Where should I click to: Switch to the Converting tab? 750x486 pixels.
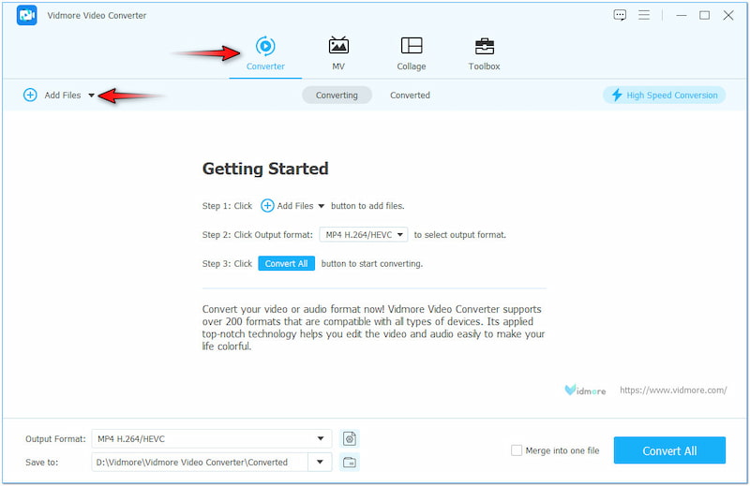coord(337,96)
